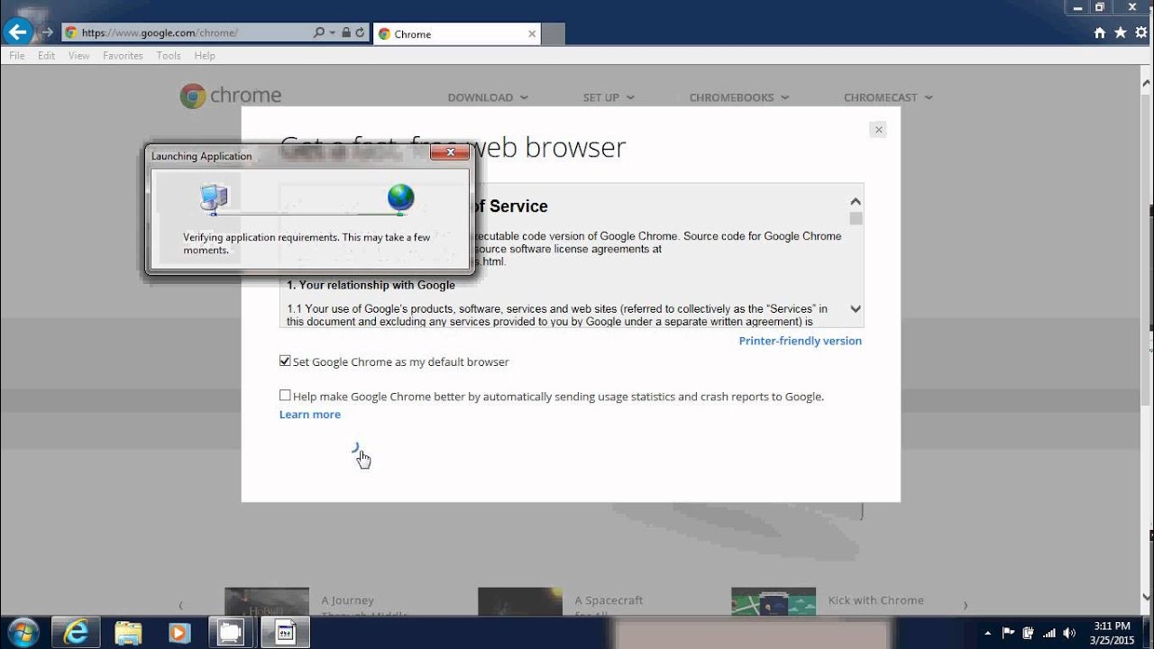Open the Printer-friendly version link

[801, 341]
